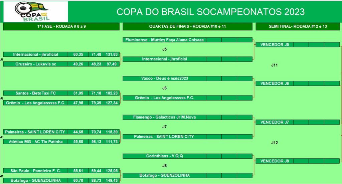Select the 131,83 total score cell

(x=112, y=54)
